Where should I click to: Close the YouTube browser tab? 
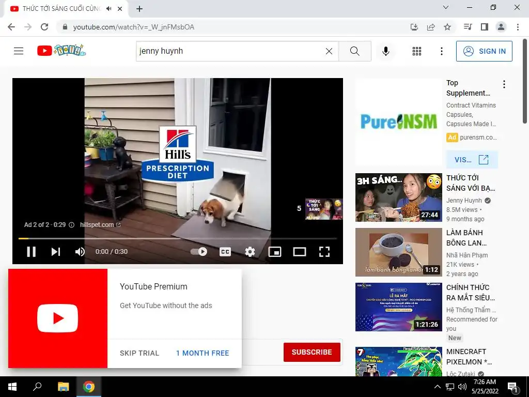click(120, 9)
